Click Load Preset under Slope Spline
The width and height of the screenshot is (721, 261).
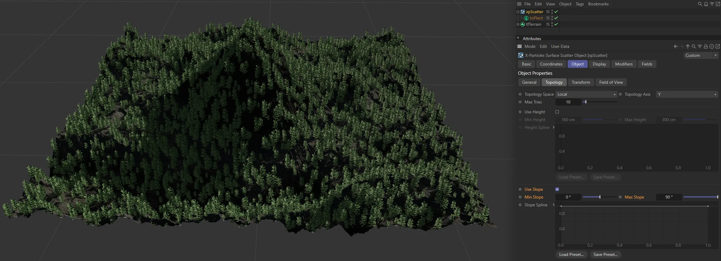pyautogui.click(x=571, y=254)
